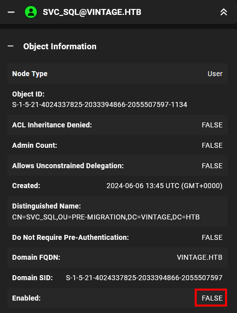
Task: Click the Object Information heading
Action: [x=60, y=46]
